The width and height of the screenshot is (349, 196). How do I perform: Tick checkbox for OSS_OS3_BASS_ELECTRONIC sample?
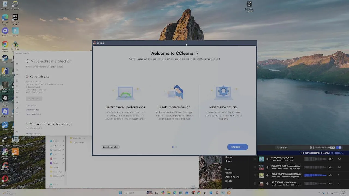pos(255,175)
